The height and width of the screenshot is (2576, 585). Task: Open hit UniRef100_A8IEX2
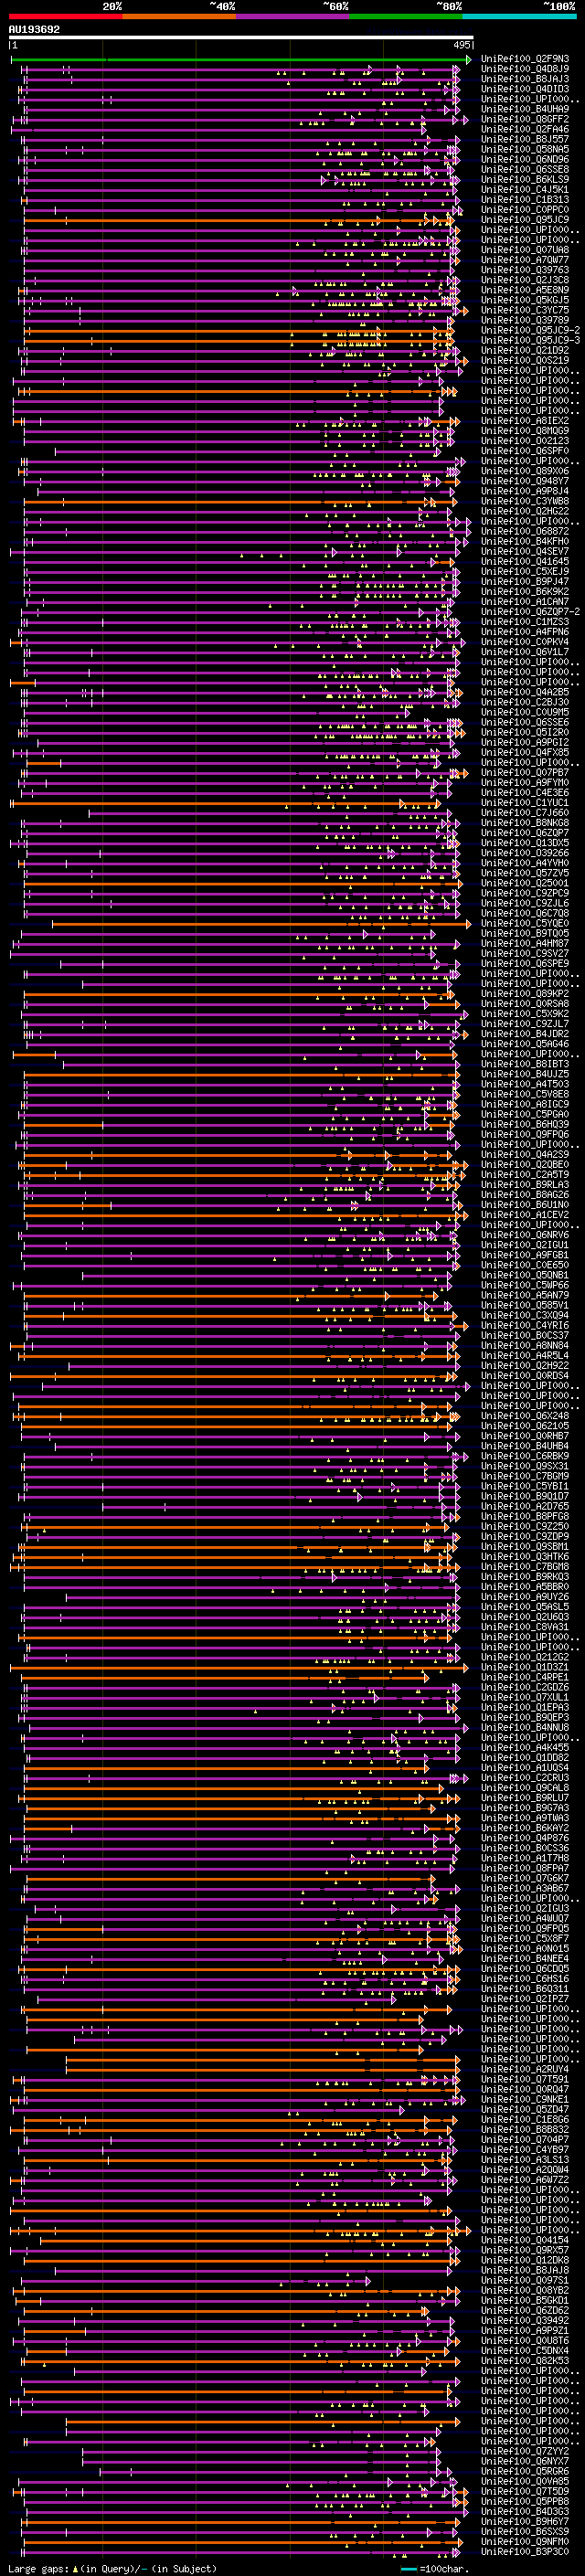tap(525, 421)
